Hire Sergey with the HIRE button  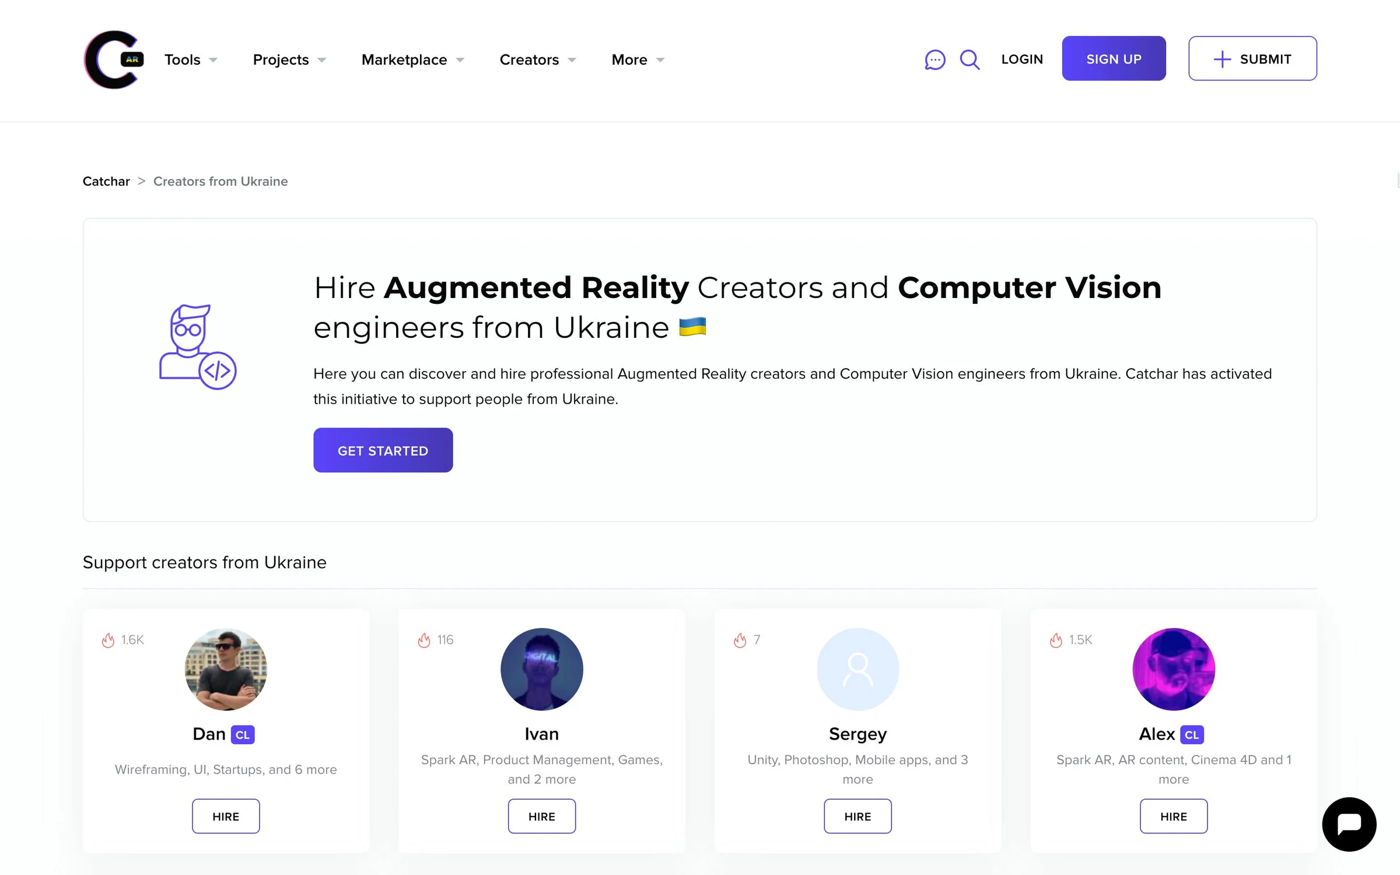coord(857,816)
